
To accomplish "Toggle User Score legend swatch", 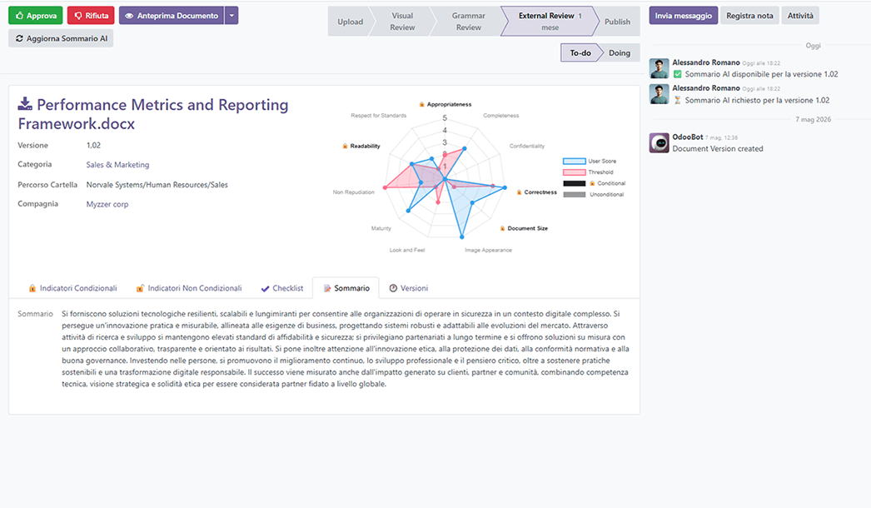I will click(574, 162).
